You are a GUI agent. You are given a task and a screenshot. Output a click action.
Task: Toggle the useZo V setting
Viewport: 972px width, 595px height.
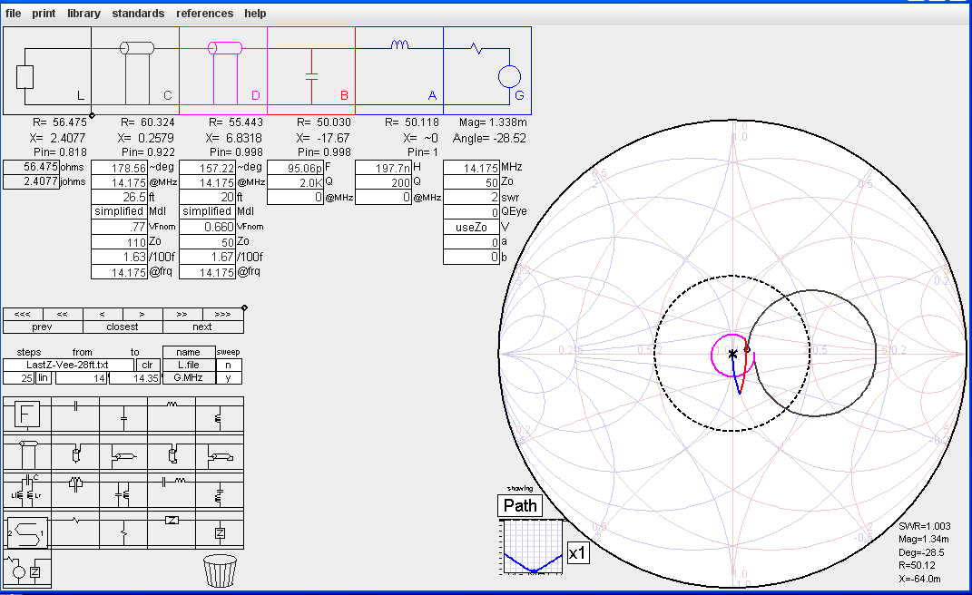point(471,227)
